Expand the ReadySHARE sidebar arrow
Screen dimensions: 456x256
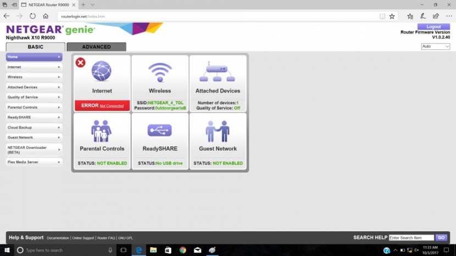[x=59, y=117]
